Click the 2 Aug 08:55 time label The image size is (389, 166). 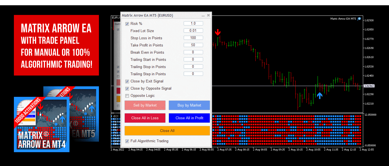click(x=260, y=150)
